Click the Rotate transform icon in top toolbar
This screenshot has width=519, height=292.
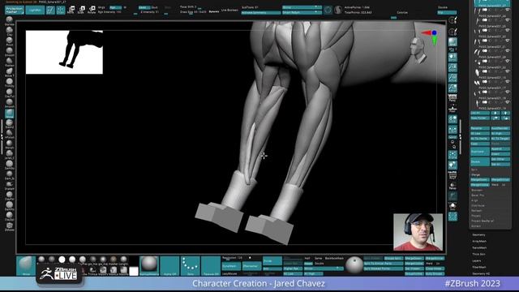tap(92, 10)
